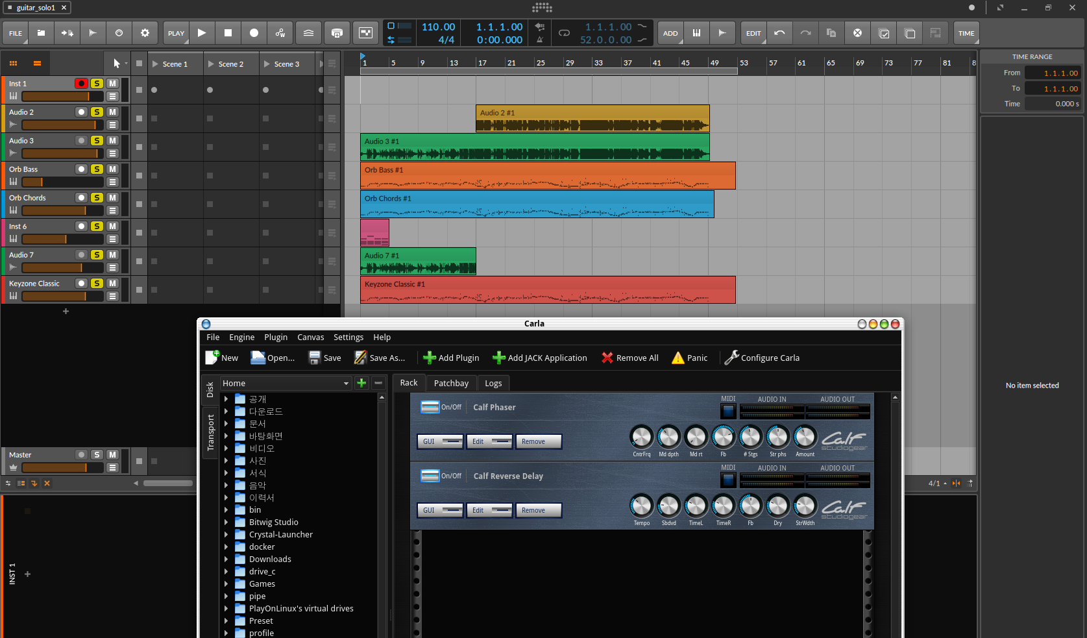Toggle the arranger loop icon
The image size is (1087, 638).
click(564, 33)
